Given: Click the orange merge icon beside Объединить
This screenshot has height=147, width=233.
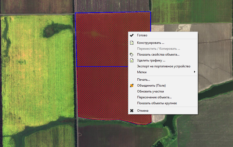Looking at the screenshot, I should click(132, 86).
